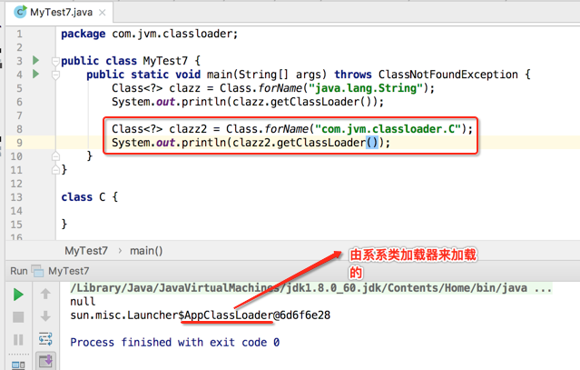580x370 pixels.
Task: Click the dump threads icon in the run toolbar
Action: [18, 365]
